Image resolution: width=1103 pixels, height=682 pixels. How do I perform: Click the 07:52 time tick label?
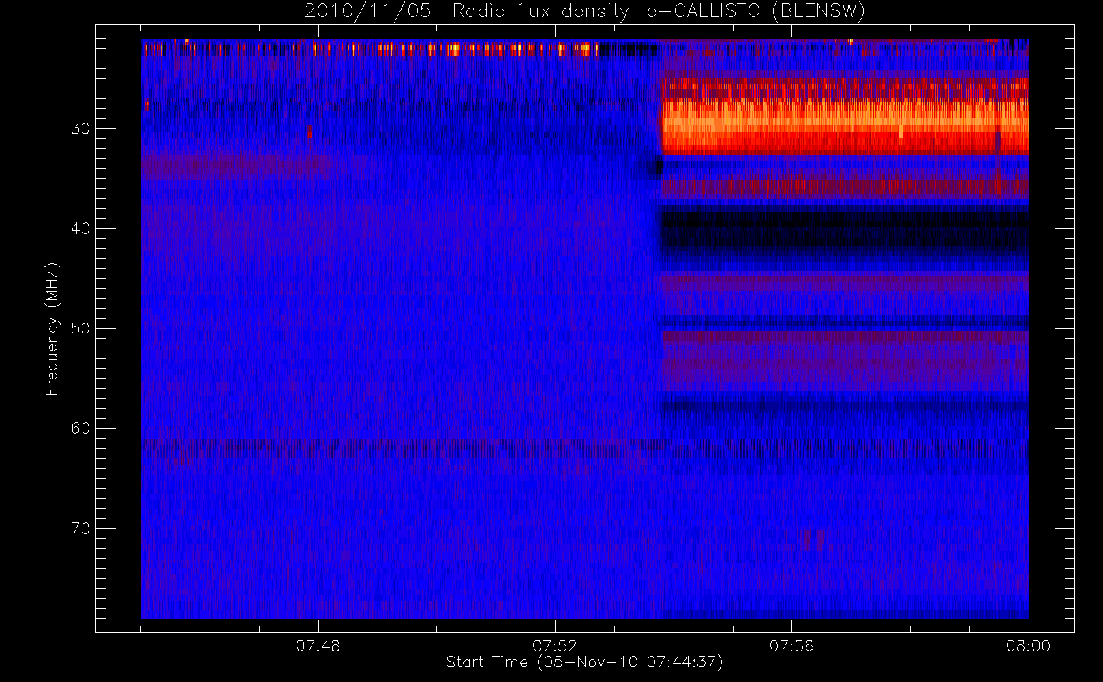[x=554, y=646]
